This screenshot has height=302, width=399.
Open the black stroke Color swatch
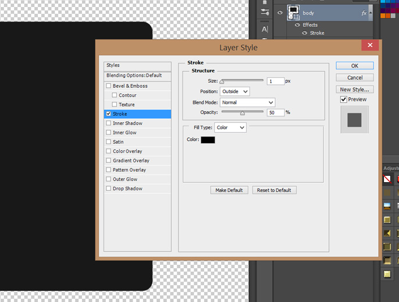coord(208,140)
